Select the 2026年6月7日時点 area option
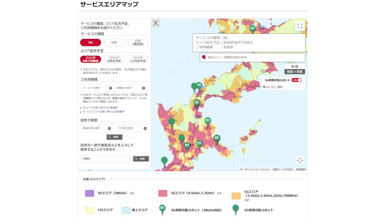This screenshot has width=385, height=217. tap(91, 59)
